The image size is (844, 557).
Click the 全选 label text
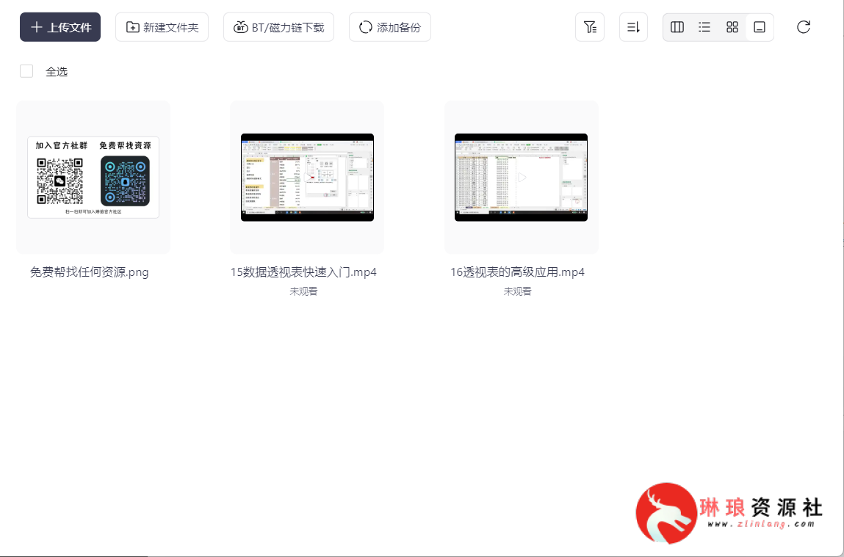pos(57,71)
